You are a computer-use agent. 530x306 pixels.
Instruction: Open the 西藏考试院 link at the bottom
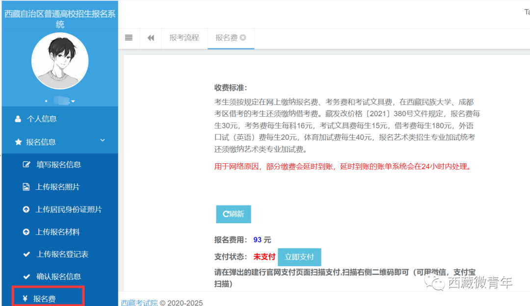pos(139,303)
